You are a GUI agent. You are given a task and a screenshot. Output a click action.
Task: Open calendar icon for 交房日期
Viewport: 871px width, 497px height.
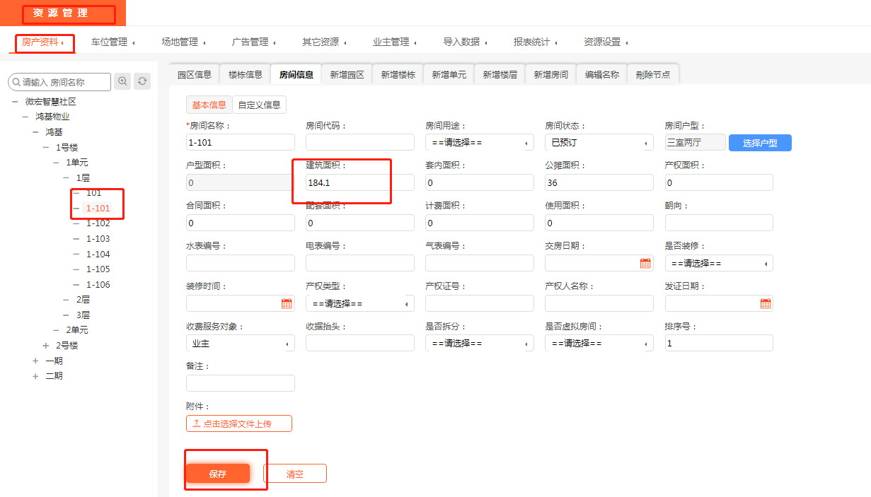(645, 263)
